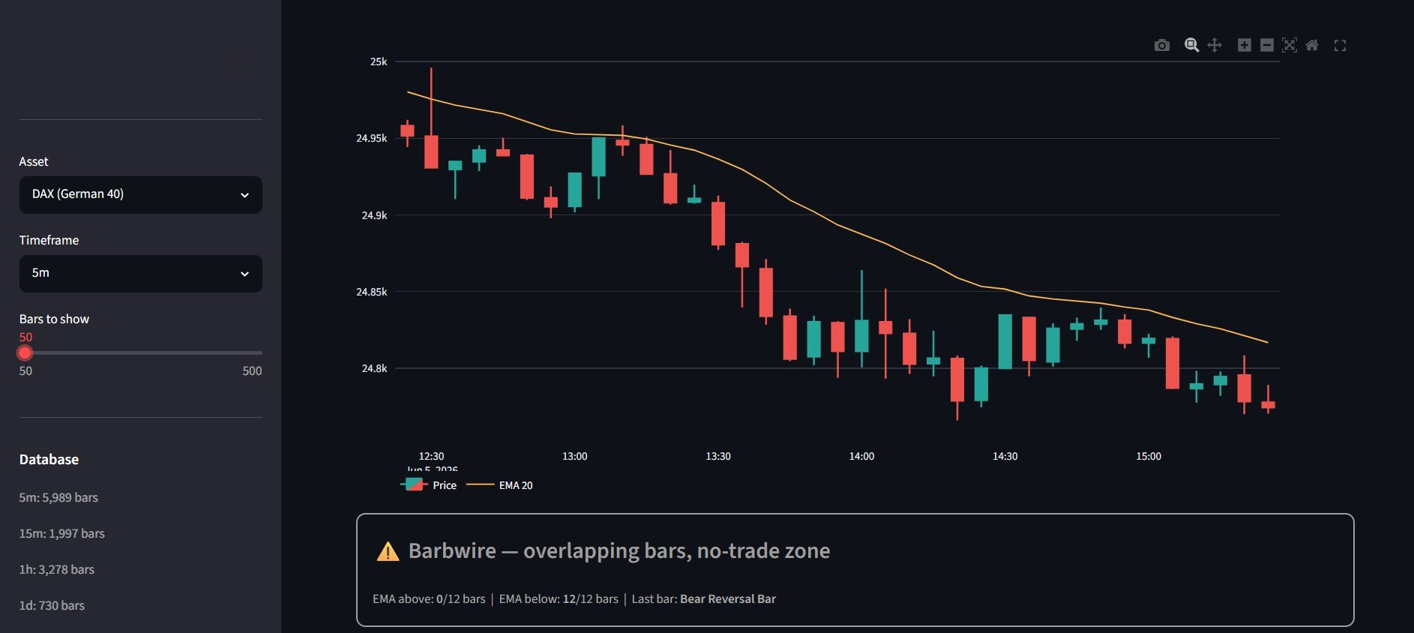The width and height of the screenshot is (1414, 633).
Task: Click the Asset field label
Action: (34, 161)
